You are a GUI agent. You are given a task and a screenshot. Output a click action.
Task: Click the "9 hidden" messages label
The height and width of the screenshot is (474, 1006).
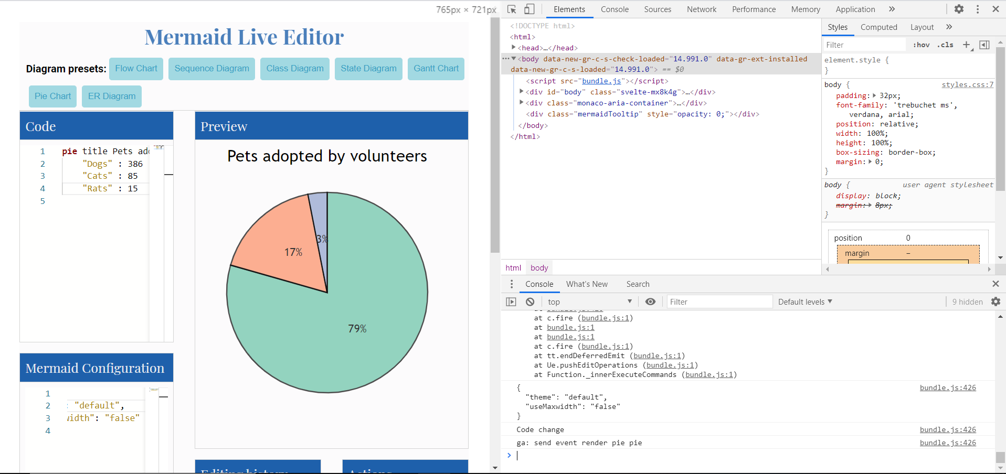(967, 301)
